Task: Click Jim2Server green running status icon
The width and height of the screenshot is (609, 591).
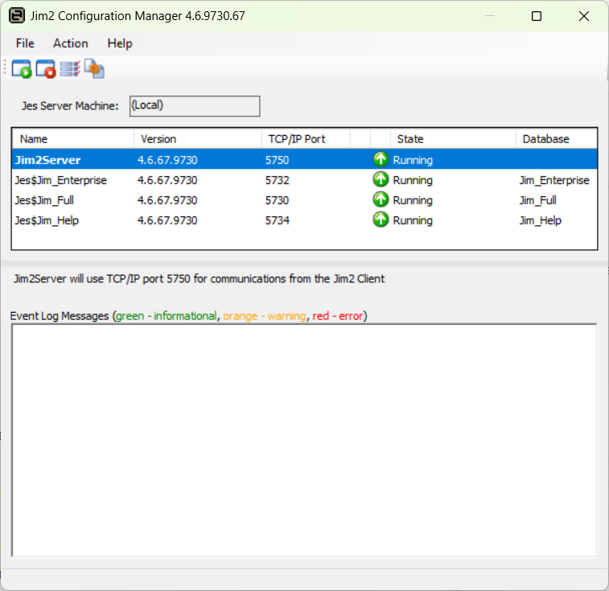Action: [381, 160]
